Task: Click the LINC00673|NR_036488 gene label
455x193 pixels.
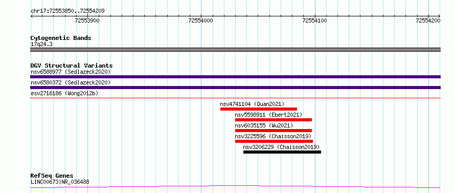Action: pos(60,182)
